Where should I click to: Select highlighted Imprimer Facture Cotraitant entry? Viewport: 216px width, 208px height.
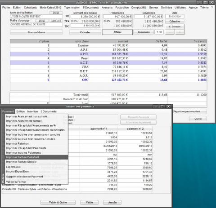[36, 157]
